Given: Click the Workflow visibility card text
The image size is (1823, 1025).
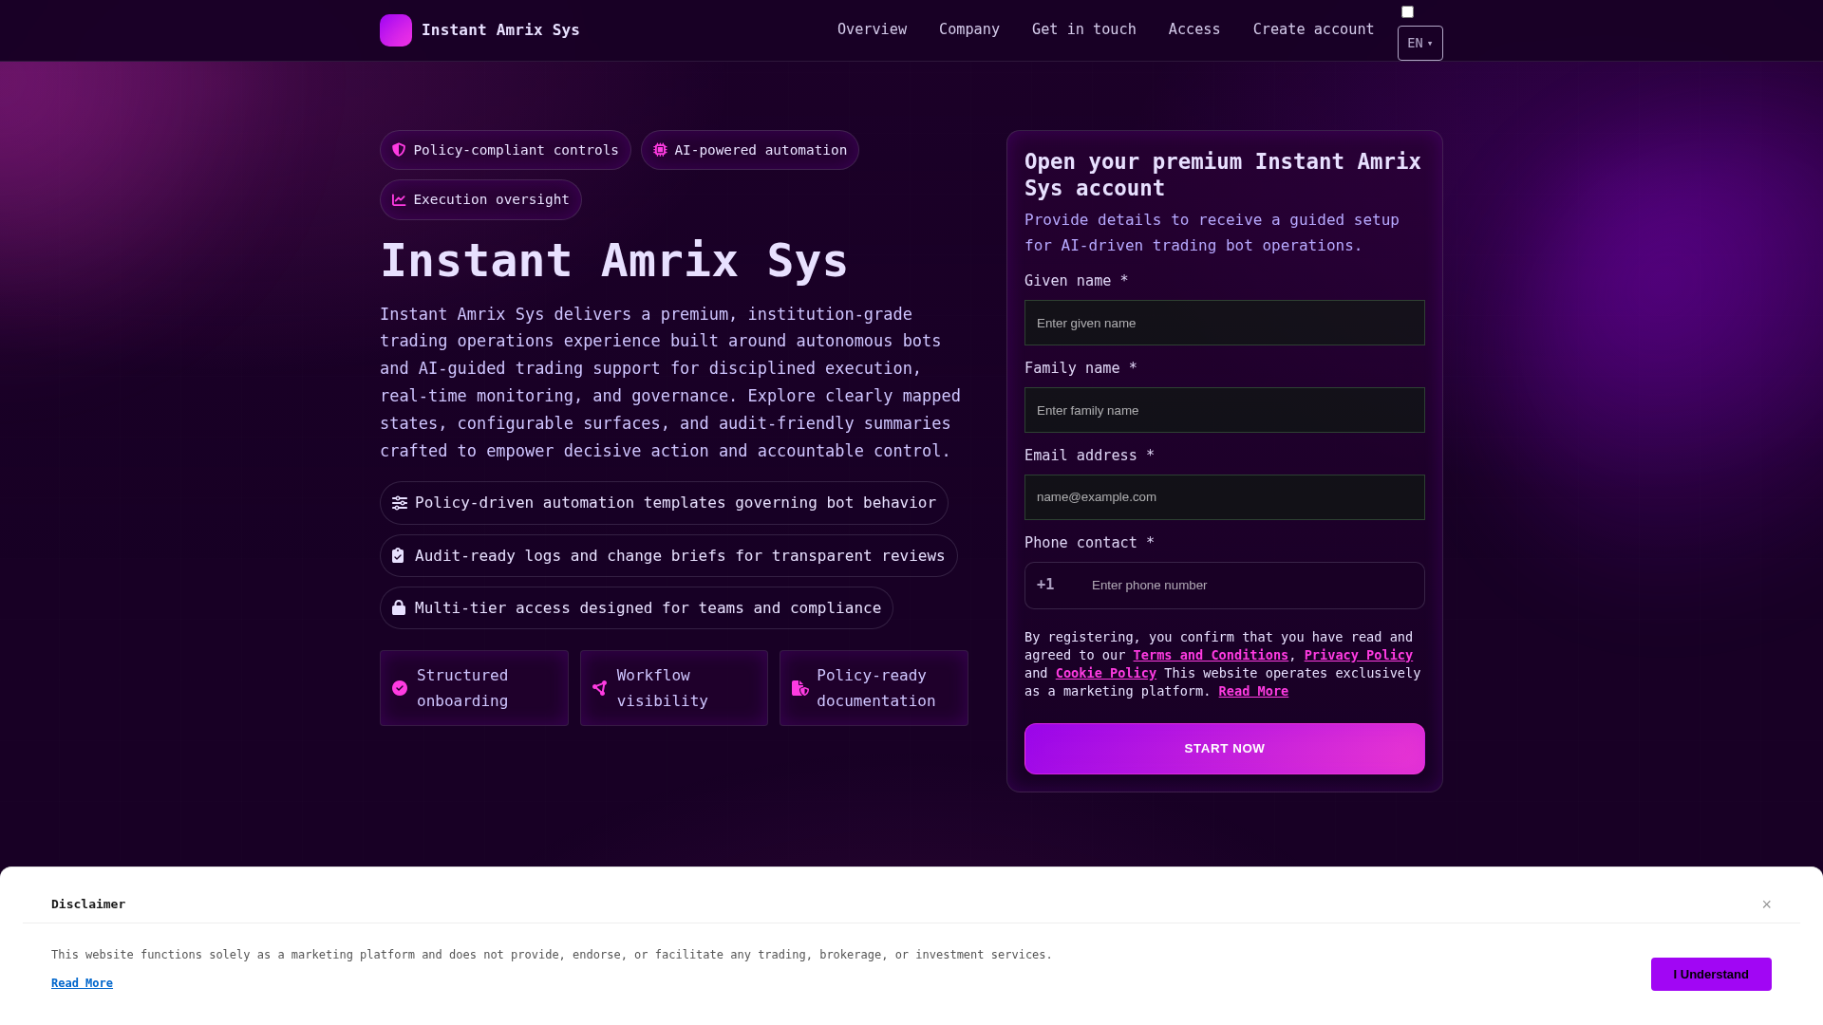Looking at the screenshot, I should pyautogui.click(x=663, y=688).
